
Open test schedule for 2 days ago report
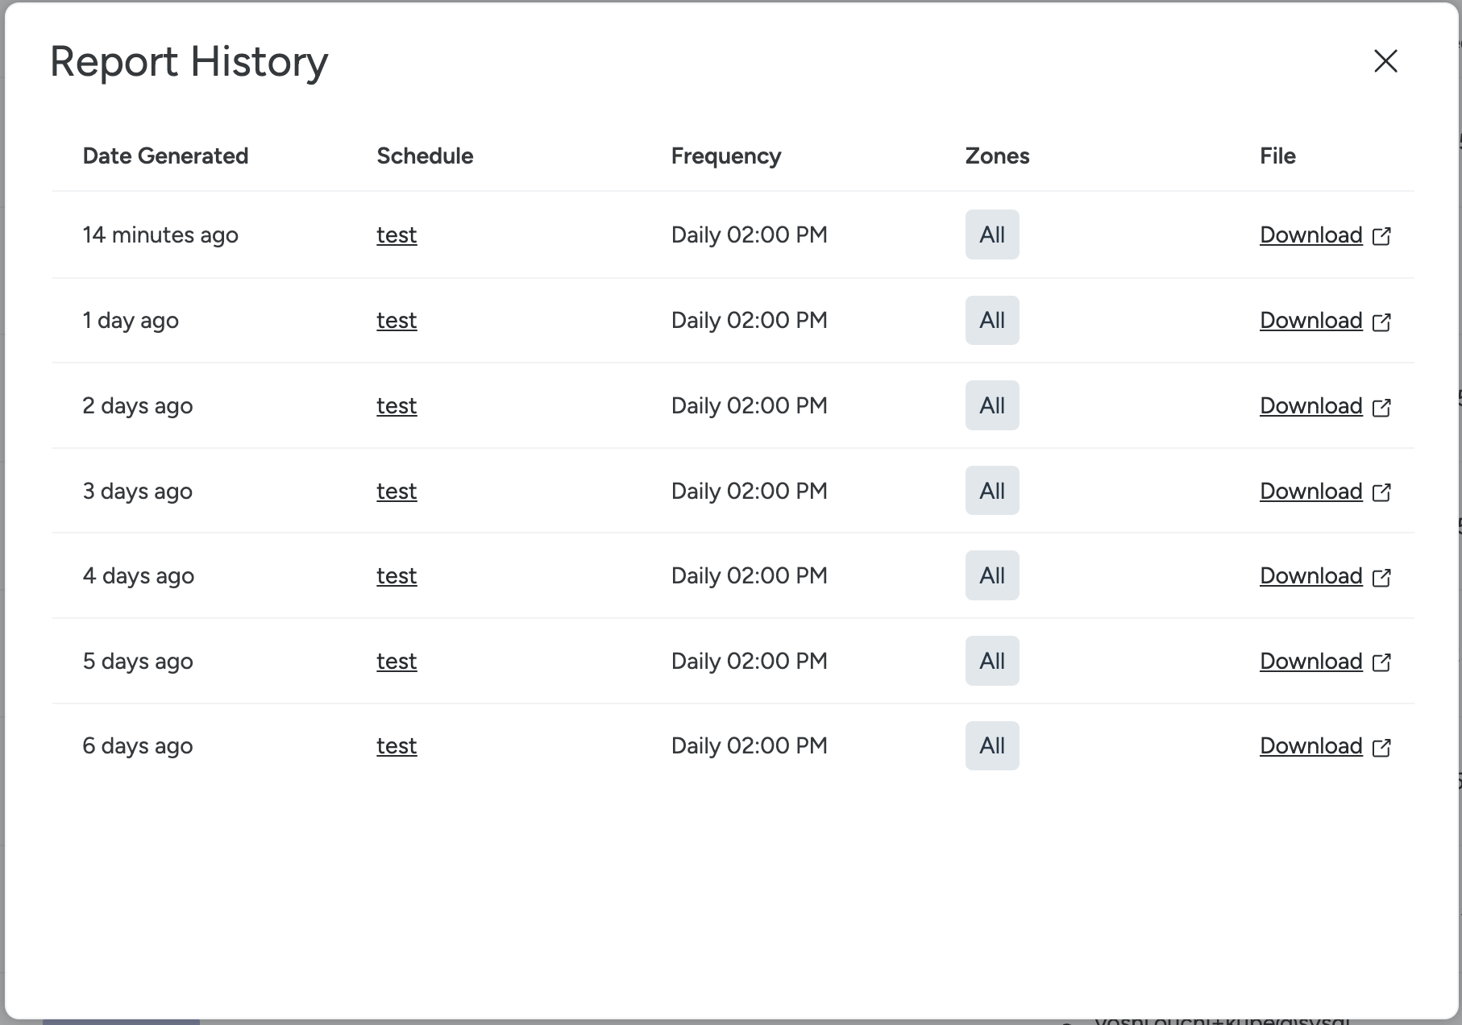tap(397, 406)
